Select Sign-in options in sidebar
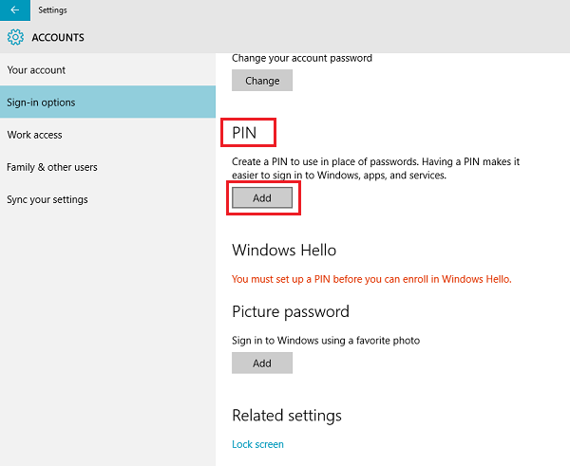This screenshot has height=466, width=570. click(x=41, y=103)
